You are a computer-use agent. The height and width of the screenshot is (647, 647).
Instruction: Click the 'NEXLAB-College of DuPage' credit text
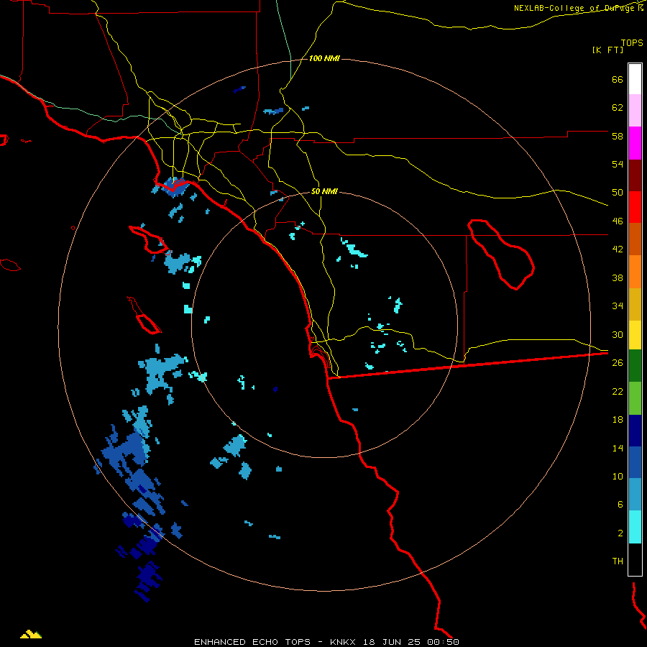tap(574, 8)
